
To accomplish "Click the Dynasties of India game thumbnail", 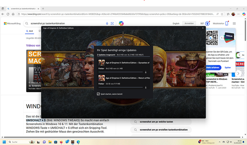I will click(102, 63).
